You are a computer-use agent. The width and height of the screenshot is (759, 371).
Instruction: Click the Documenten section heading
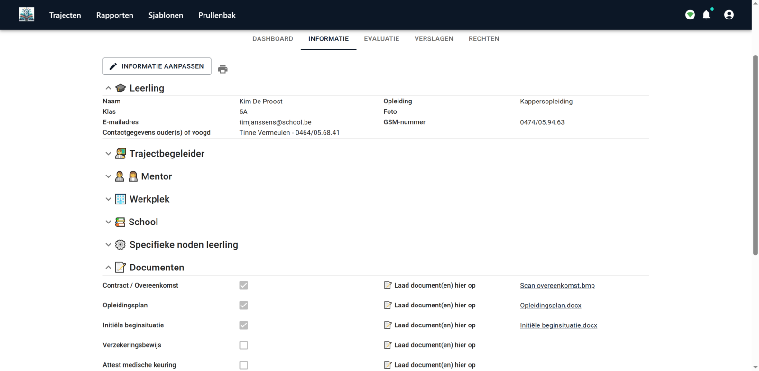pos(157,268)
